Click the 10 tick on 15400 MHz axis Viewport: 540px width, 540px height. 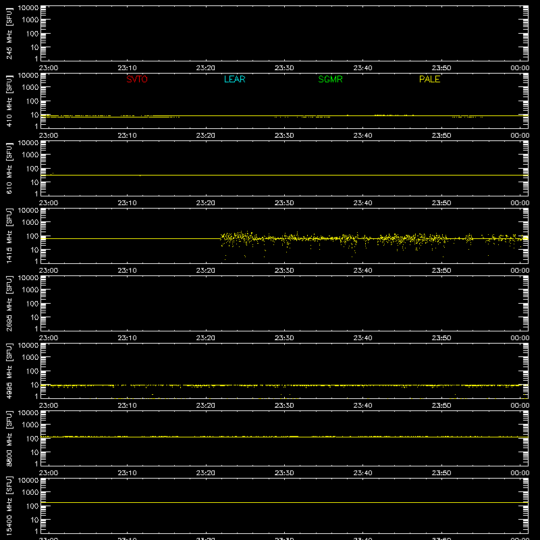[34, 520]
